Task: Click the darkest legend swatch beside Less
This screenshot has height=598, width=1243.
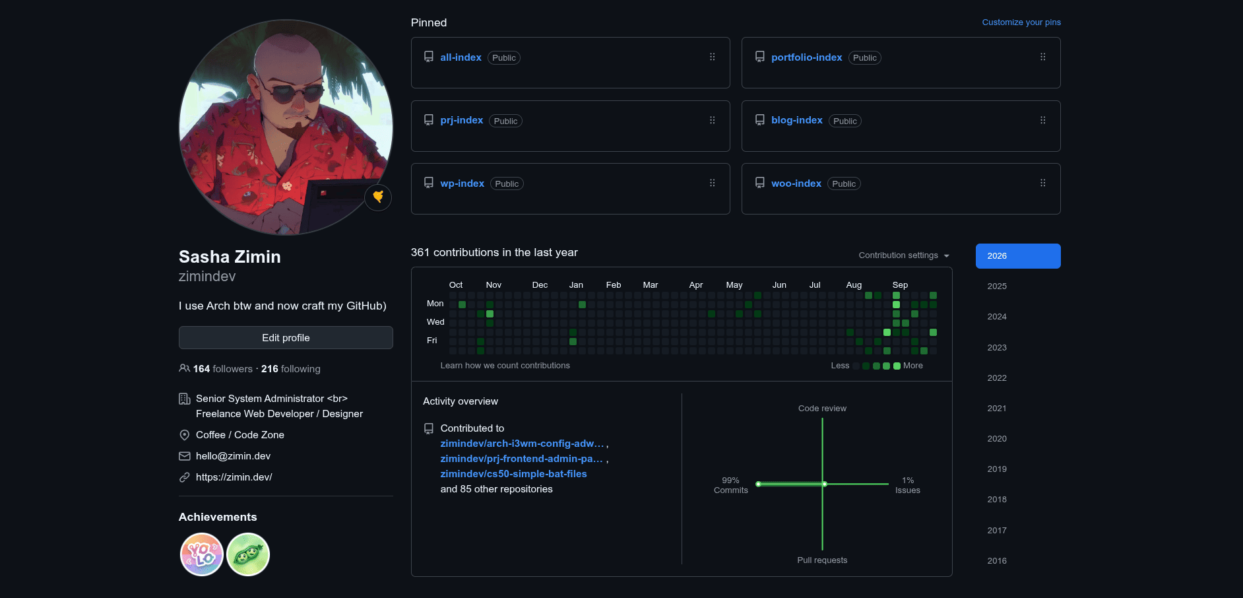Action: point(856,366)
